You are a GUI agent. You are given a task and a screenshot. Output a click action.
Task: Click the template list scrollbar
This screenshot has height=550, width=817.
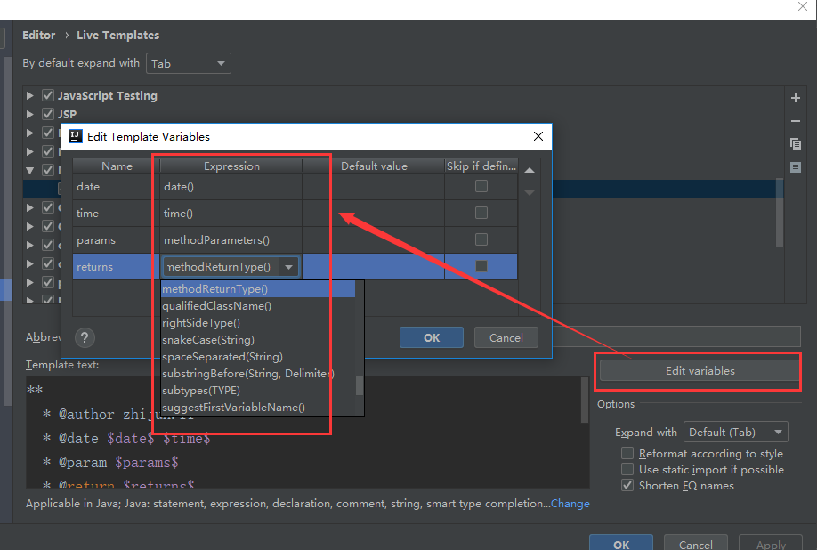[x=780, y=213]
